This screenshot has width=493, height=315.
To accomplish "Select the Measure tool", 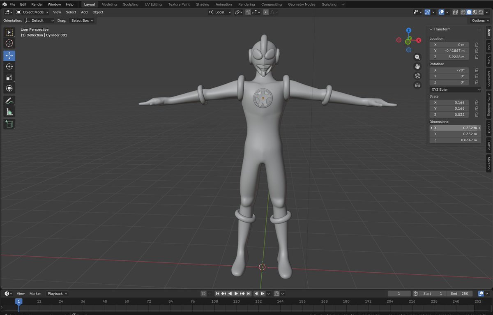I will [9, 112].
